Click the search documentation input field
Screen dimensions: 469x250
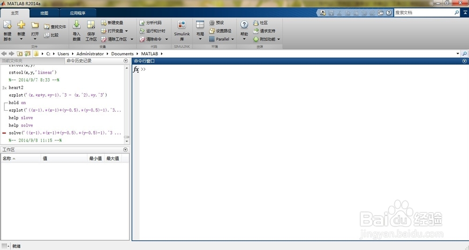point(424,13)
